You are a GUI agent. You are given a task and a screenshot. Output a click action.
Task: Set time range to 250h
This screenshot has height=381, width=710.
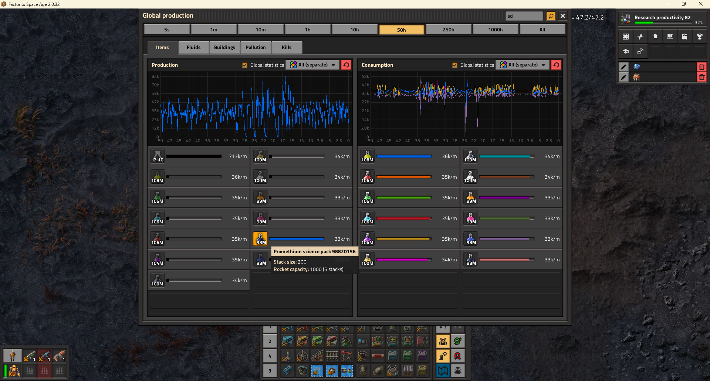coord(449,30)
